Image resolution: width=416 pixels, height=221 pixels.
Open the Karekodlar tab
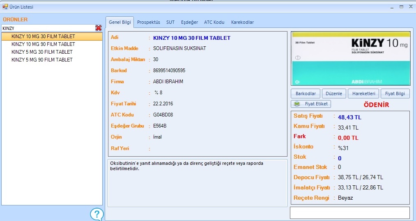pos(242,22)
